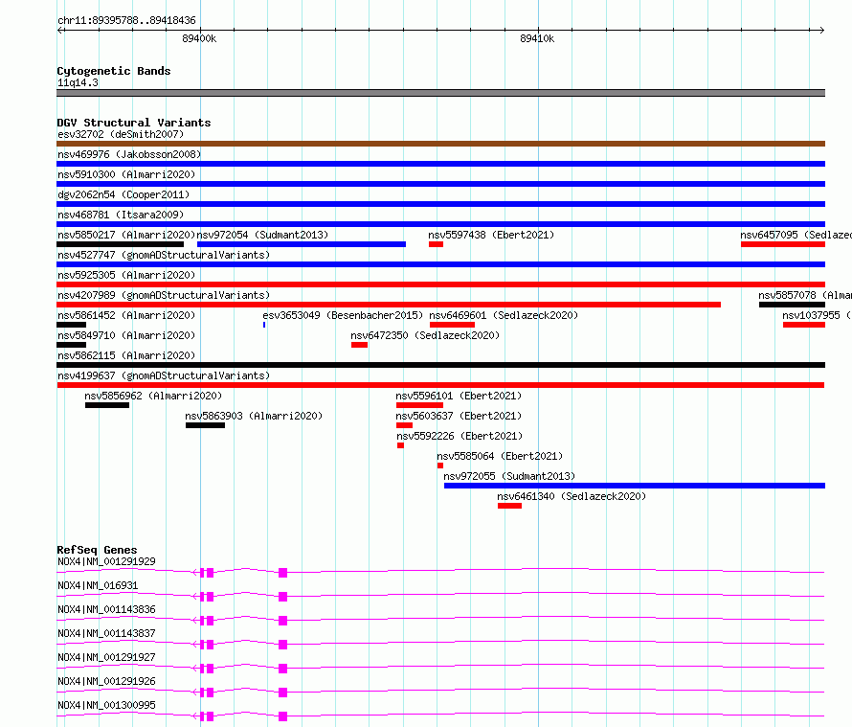The height and width of the screenshot is (727, 852).
Task: Click the red bar under nsv6457095
Action: [782, 244]
